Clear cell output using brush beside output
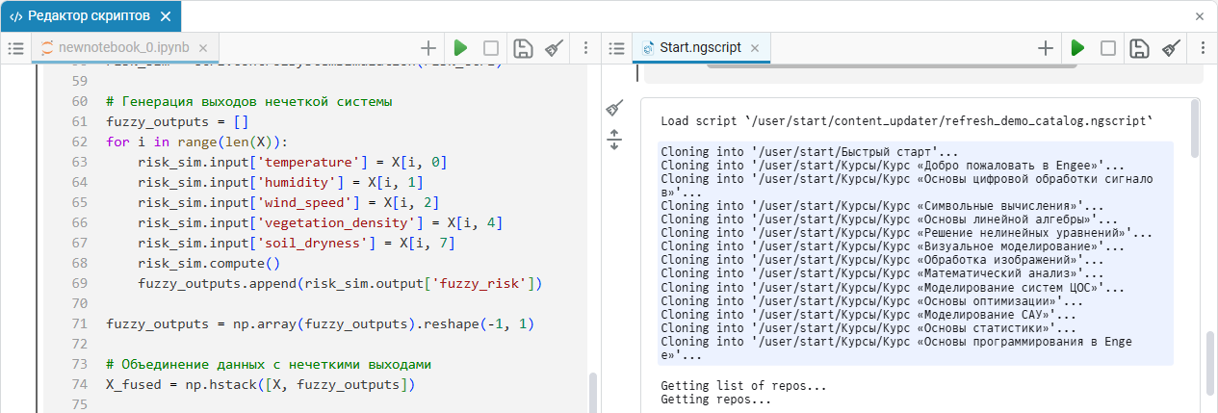This screenshot has height=413, width=1218. [x=615, y=109]
